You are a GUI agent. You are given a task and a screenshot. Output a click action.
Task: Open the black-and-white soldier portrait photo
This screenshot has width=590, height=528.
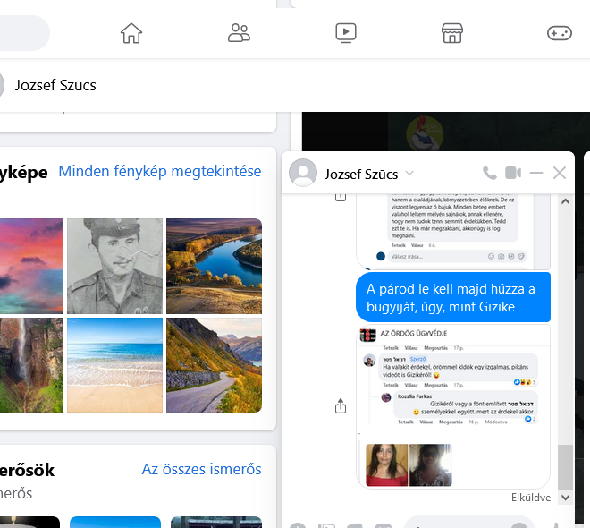click(x=114, y=266)
